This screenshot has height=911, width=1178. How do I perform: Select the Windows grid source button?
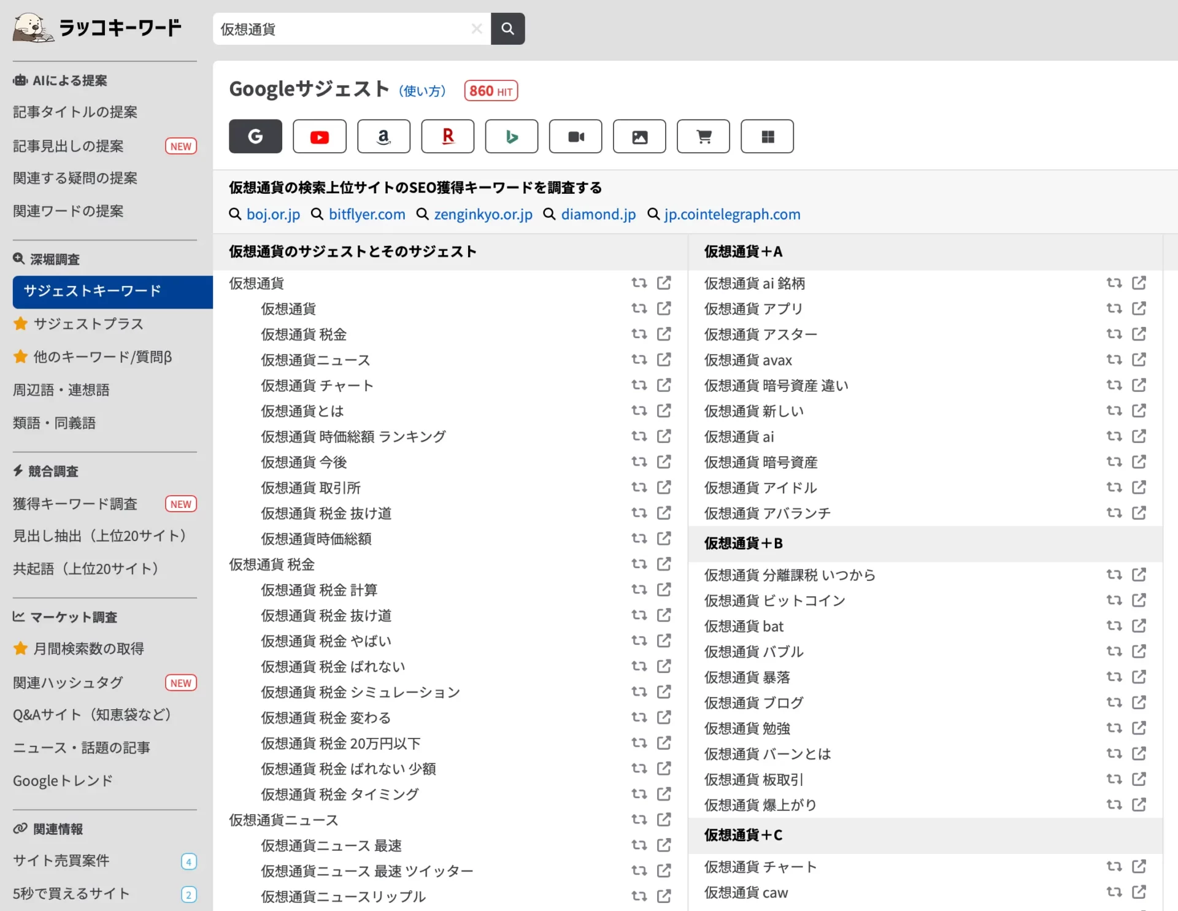point(767,136)
